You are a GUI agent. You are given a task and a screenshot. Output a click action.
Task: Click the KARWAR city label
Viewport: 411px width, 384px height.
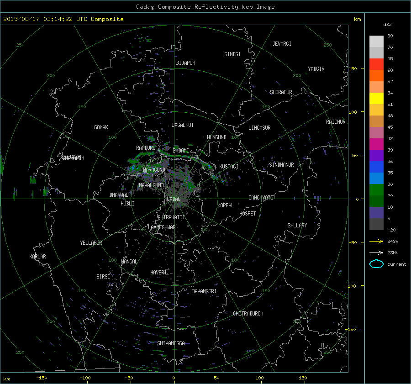(37, 257)
